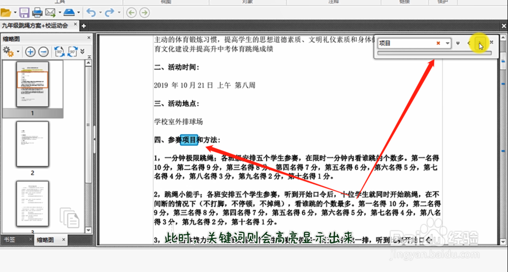508x272 pixels.
Task: Open the find options dropdown
Action: [x=458, y=43]
